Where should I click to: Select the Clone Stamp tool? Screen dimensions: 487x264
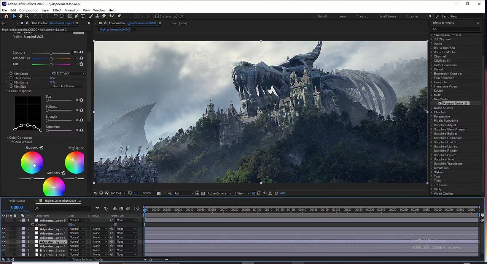tap(97, 16)
